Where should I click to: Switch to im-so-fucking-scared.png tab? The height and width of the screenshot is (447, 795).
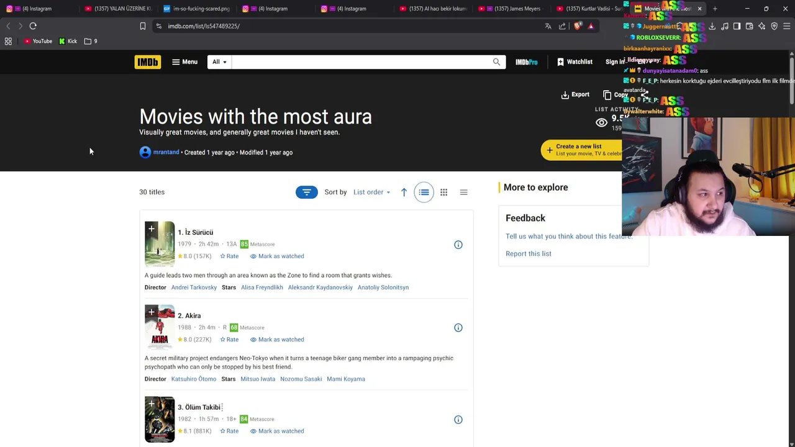[x=197, y=9]
